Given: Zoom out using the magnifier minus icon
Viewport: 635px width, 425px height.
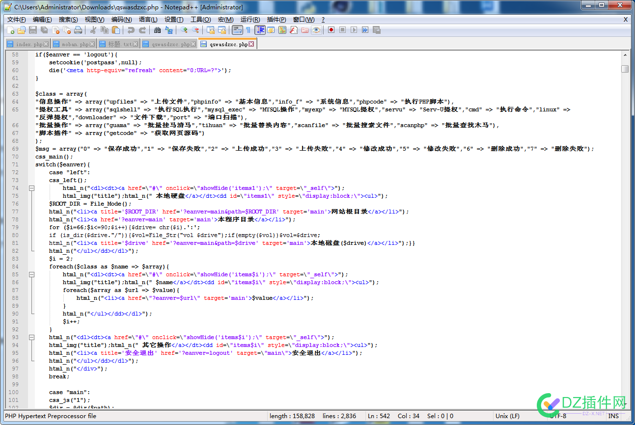Looking at the screenshot, I should tap(195, 30).
